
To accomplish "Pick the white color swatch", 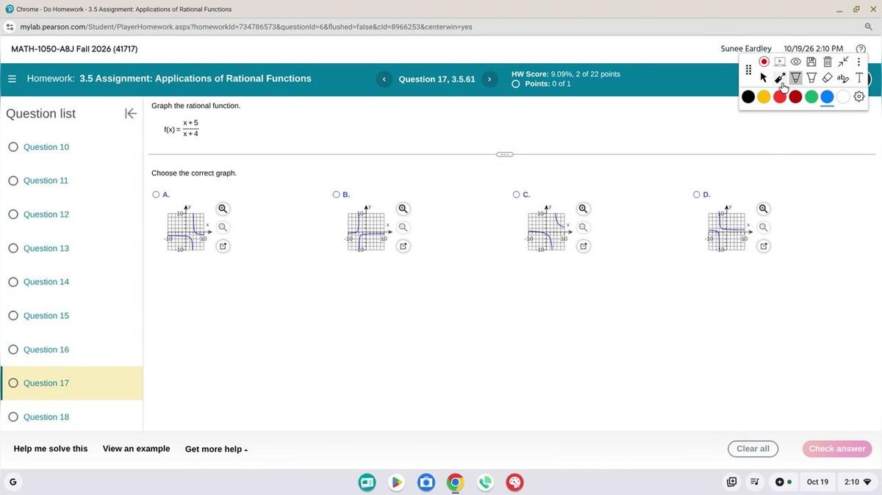I will (x=843, y=96).
